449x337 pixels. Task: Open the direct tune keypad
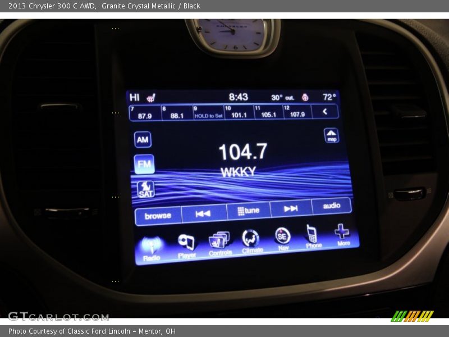tap(248, 211)
